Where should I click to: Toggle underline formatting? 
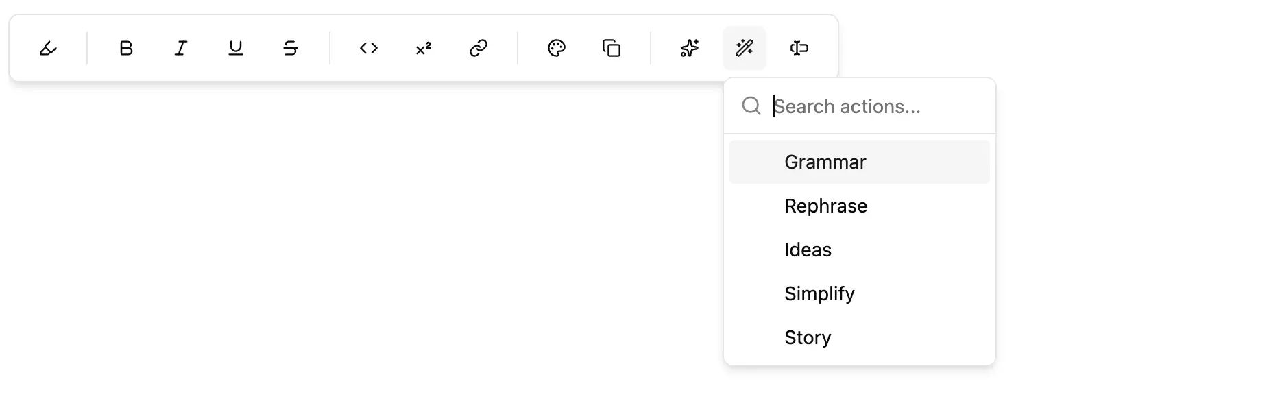pyautogui.click(x=236, y=48)
